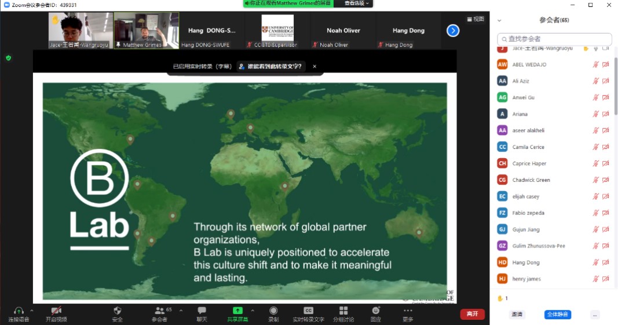
Task: Expand the 查看选项 view options dropdown
Action: [357, 3]
